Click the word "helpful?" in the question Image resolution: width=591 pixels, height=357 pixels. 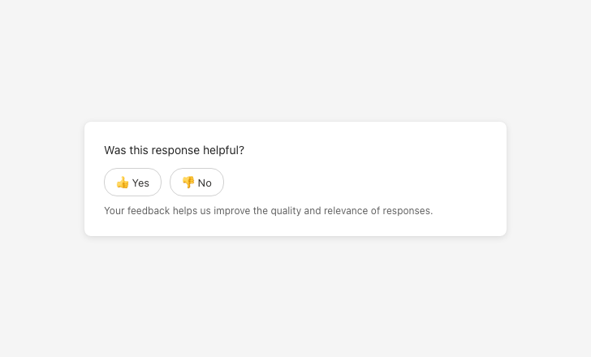223,150
